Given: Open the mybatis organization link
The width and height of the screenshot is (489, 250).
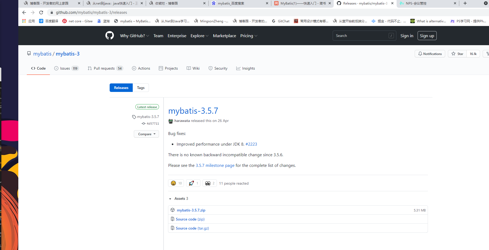Looking at the screenshot, I should tap(42, 54).
